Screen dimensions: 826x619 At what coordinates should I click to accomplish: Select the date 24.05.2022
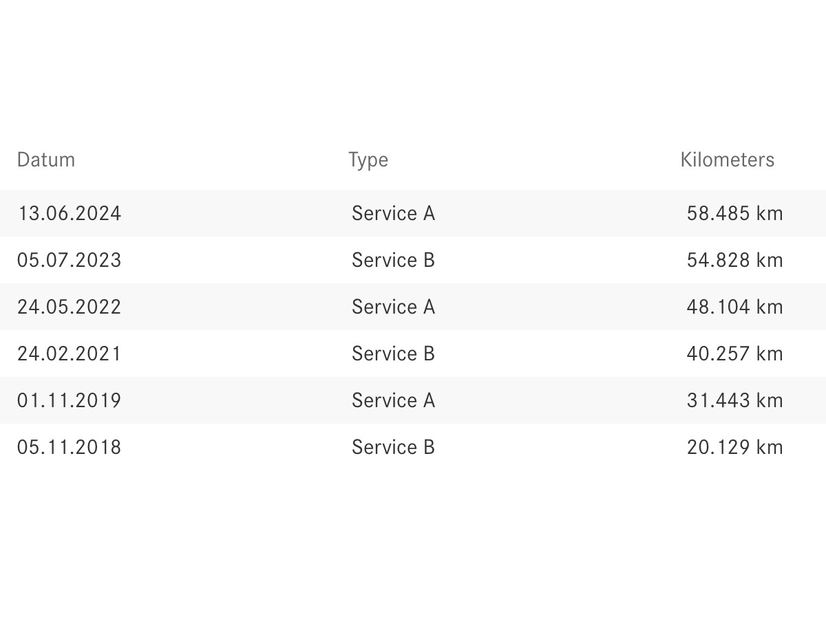[69, 307]
